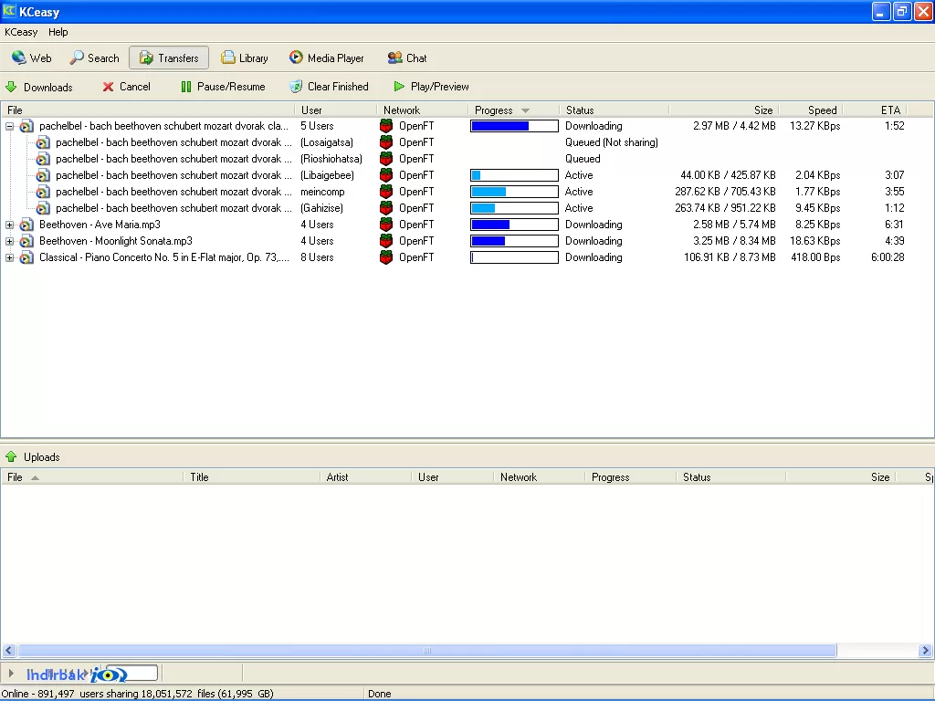Click the downloads Size column header

point(723,110)
